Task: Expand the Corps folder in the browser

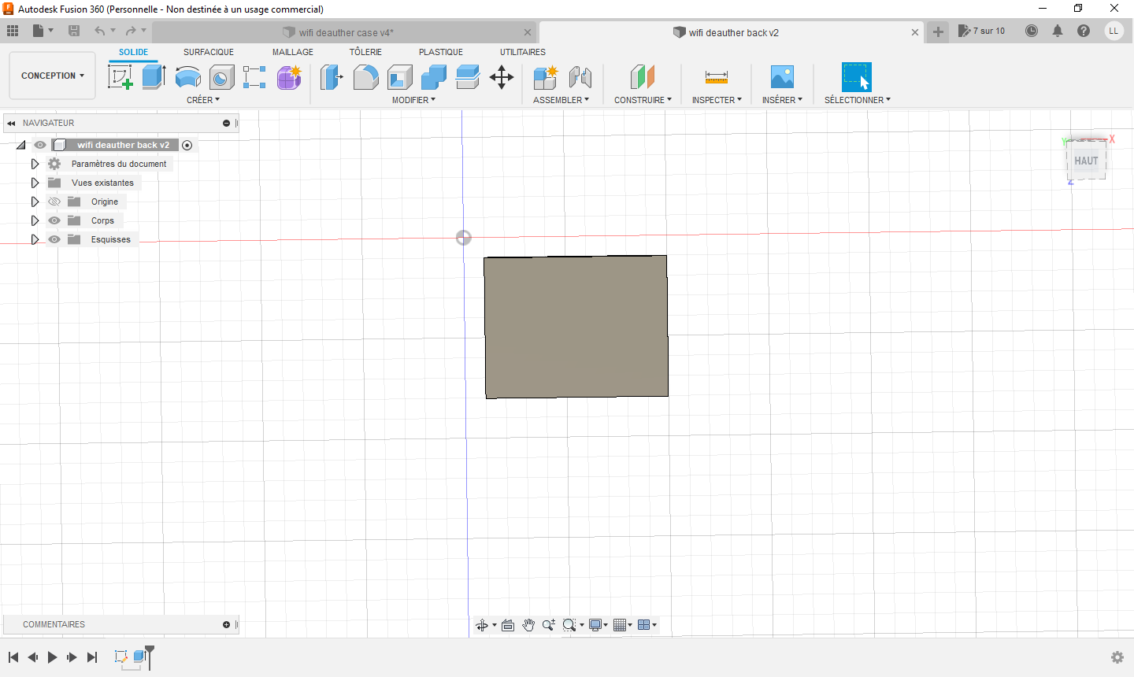Action: click(35, 220)
